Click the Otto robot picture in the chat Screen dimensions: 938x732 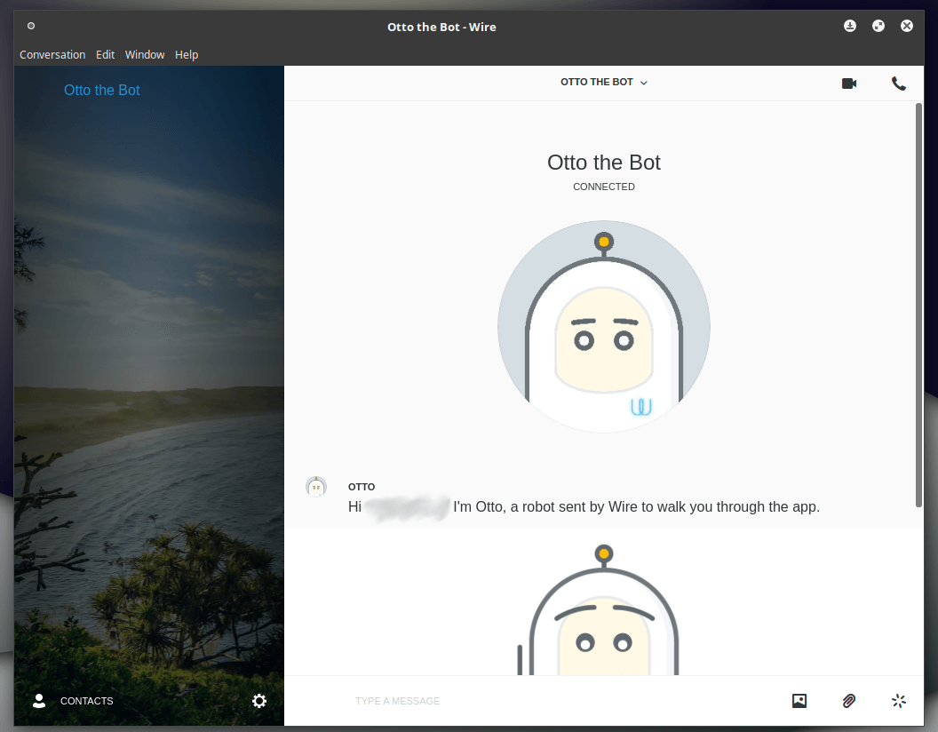coord(598,610)
